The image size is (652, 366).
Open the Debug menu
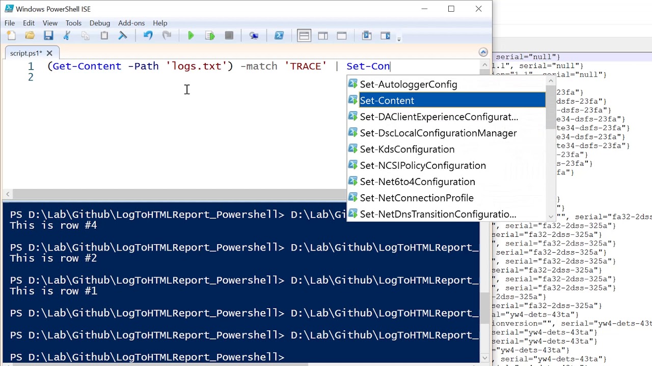pyautogui.click(x=100, y=23)
